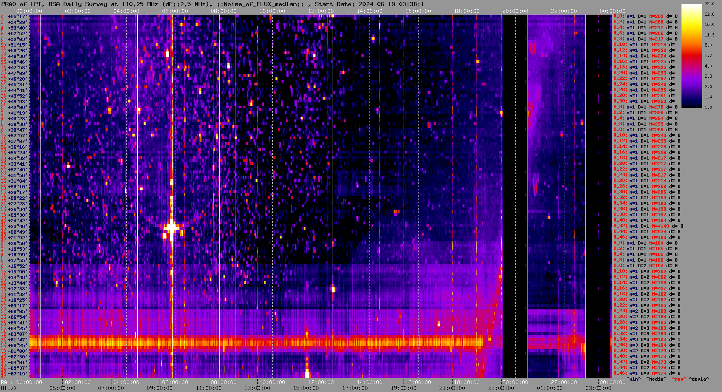Click the UTC tick label 17:00:00
The height and width of the screenshot is (392, 722).
pyautogui.click(x=355, y=388)
